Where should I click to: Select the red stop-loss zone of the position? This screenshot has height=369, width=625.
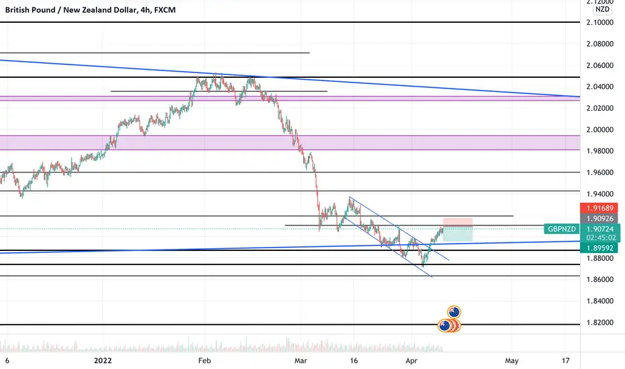point(457,223)
